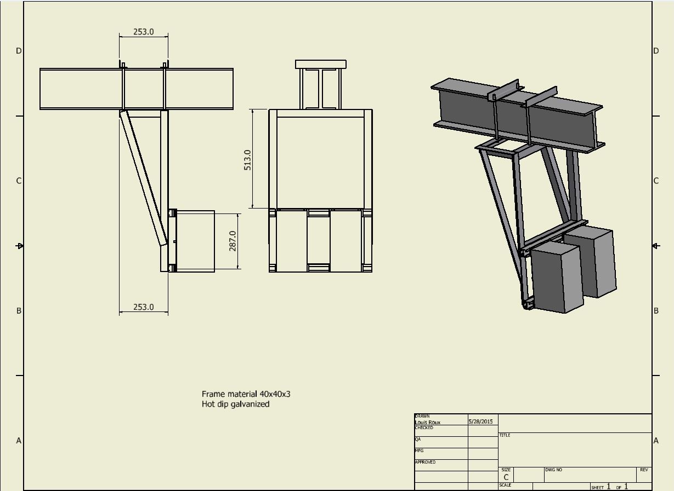Select the shaded isometric view of the assembly
Image resolution: width=674 pixels, height=491 pixels.
pyautogui.click(x=524, y=195)
